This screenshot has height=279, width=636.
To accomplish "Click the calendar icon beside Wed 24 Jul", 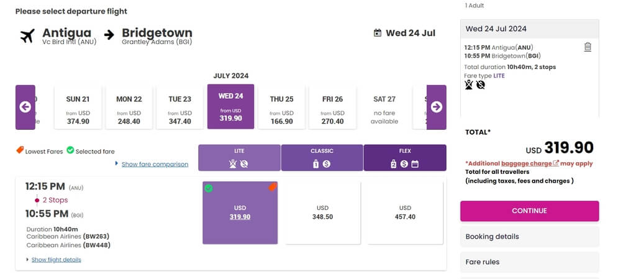I will click(x=378, y=33).
